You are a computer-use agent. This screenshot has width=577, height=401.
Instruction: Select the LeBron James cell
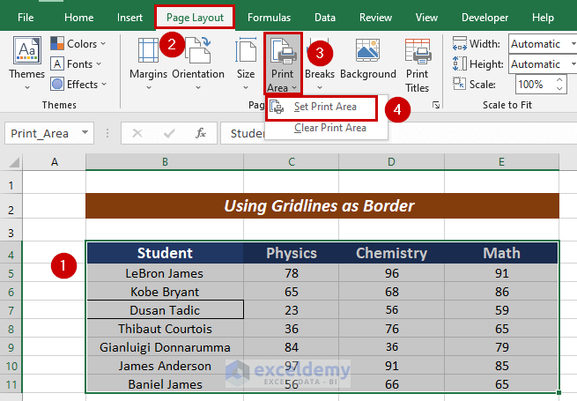[x=165, y=273]
